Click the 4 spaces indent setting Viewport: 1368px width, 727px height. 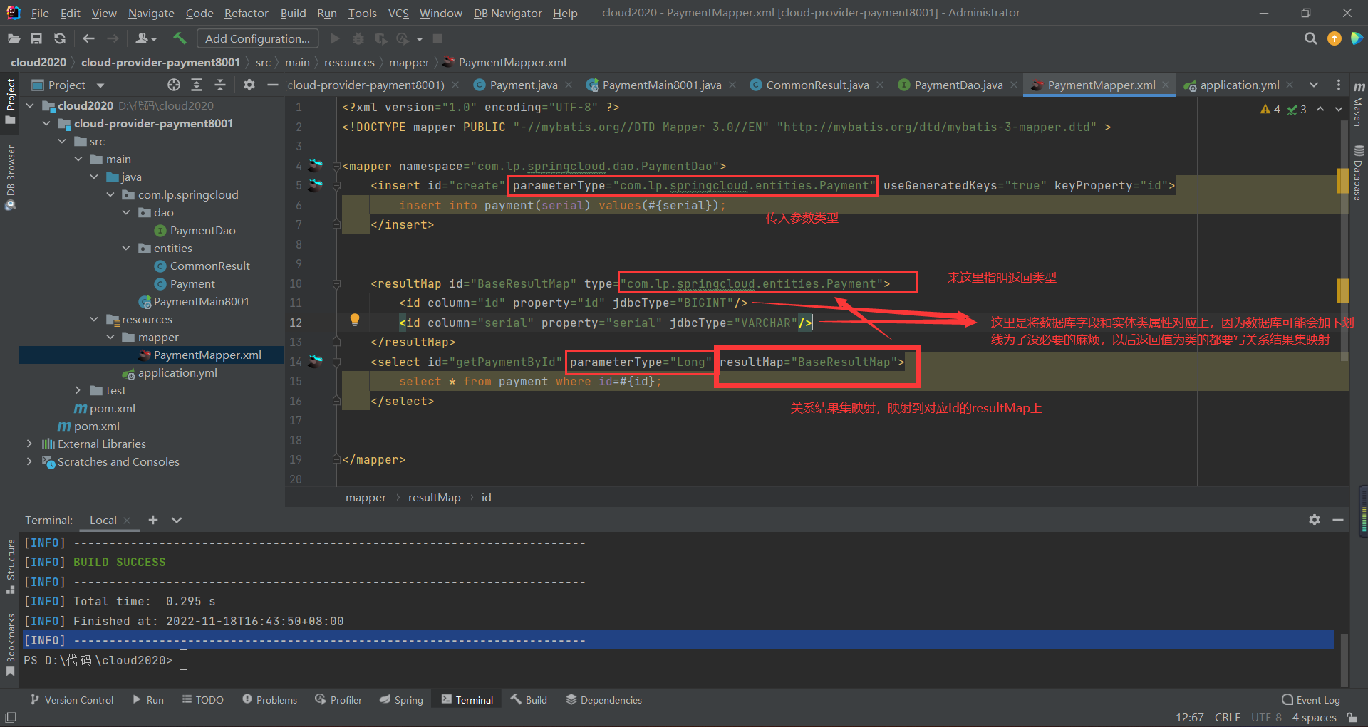pos(1314,717)
